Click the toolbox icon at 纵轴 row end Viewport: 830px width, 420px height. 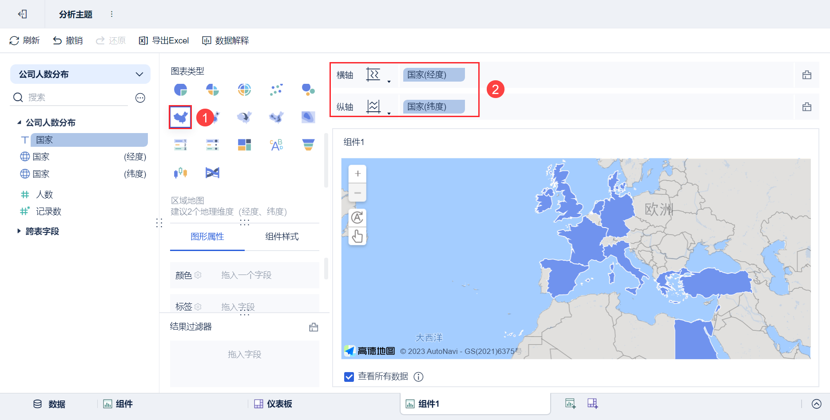coord(807,107)
